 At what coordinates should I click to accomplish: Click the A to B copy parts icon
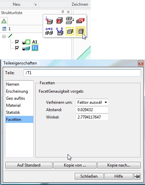click(49, 31)
